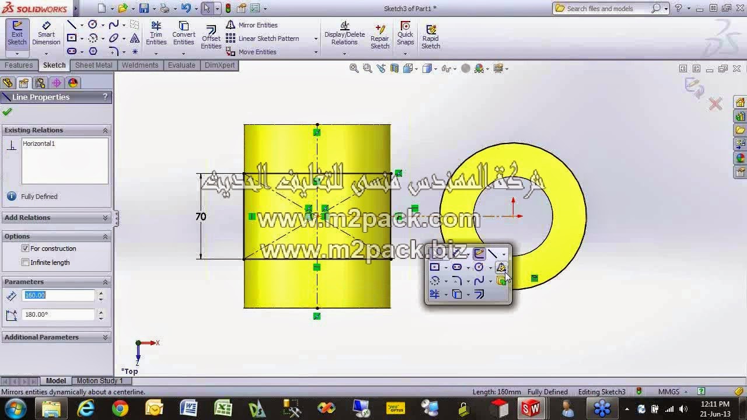Select the Smart Dimension tool
Image resolution: width=747 pixels, height=420 pixels.
(x=46, y=33)
